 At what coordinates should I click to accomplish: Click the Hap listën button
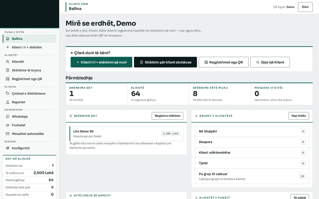[x=299, y=116]
